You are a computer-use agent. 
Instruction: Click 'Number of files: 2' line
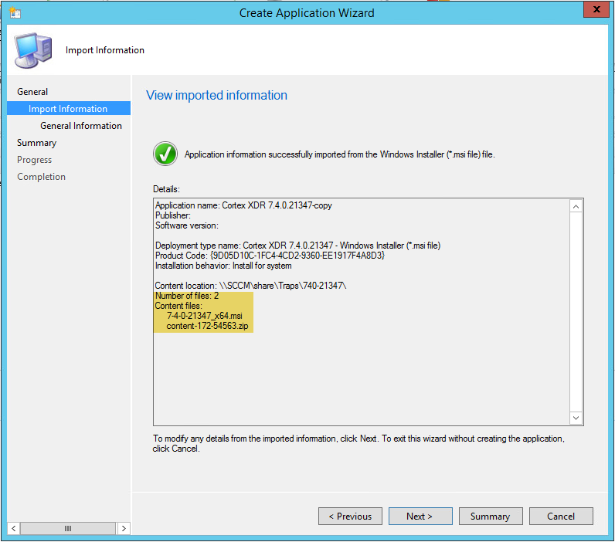(x=187, y=296)
